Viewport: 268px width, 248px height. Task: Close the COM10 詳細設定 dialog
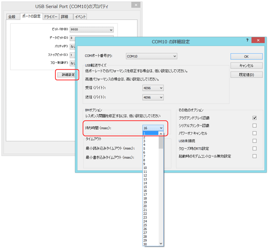tap(258, 40)
